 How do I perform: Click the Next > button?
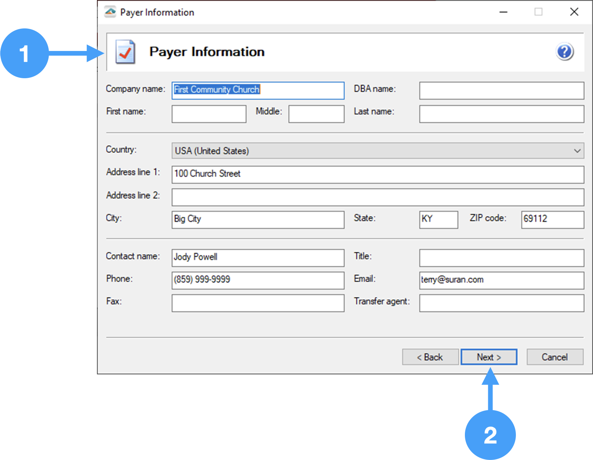489,357
